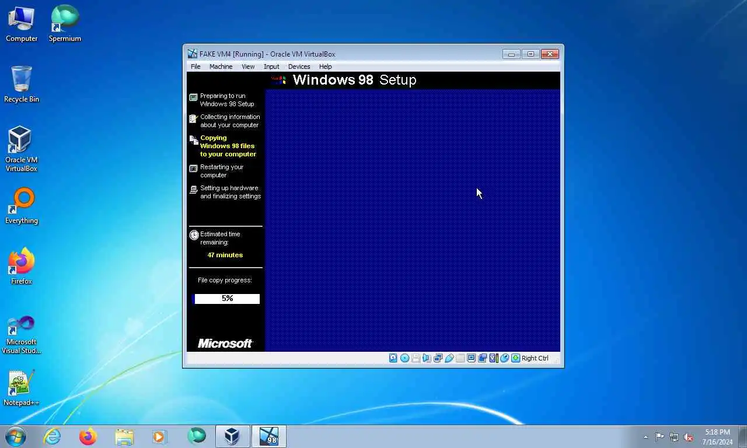This screenshot has height=448, width=747.
Task: Click the display monitor status icon
Action: [471, 358]
